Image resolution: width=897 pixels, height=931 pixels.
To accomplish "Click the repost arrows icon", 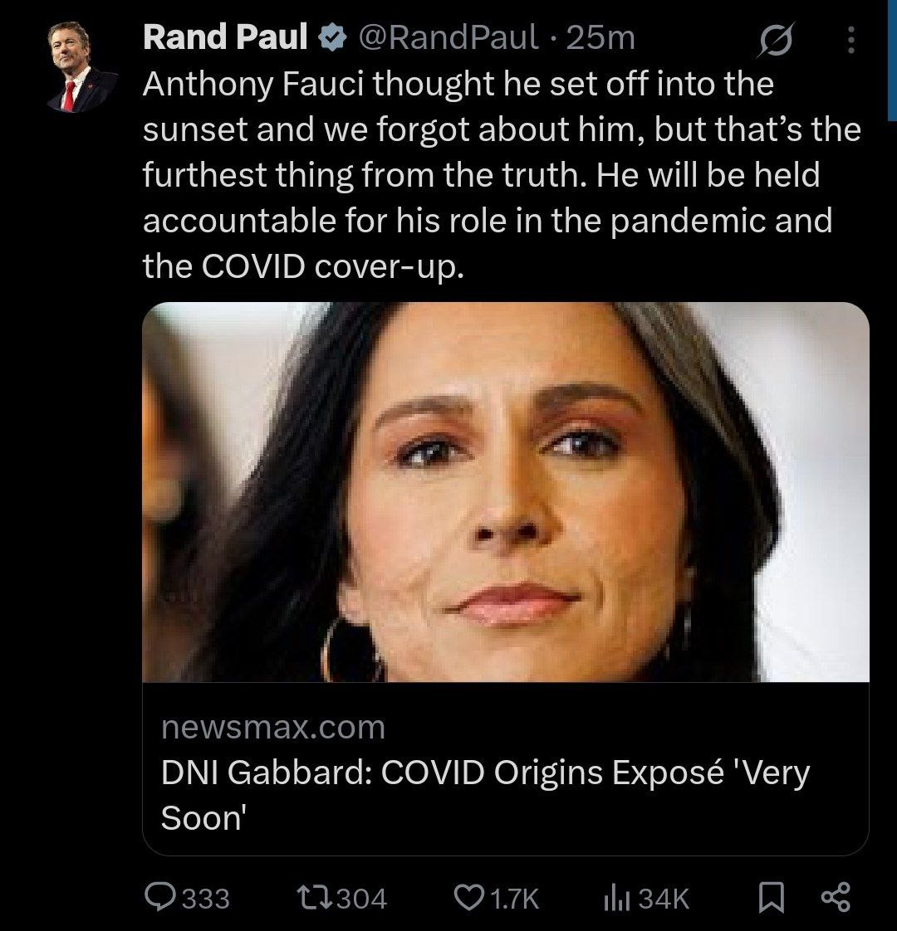I will click(309, 898).
